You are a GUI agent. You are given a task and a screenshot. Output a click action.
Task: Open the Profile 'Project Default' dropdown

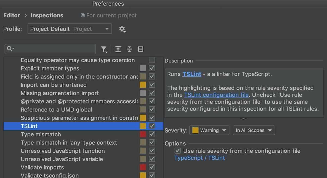(70, 29)
